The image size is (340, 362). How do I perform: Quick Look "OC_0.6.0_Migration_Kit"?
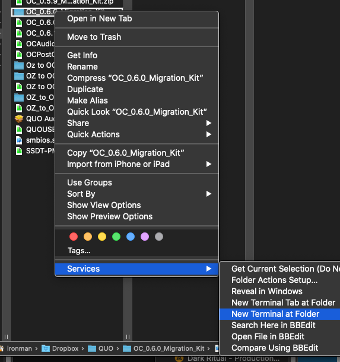click(136, 112)
